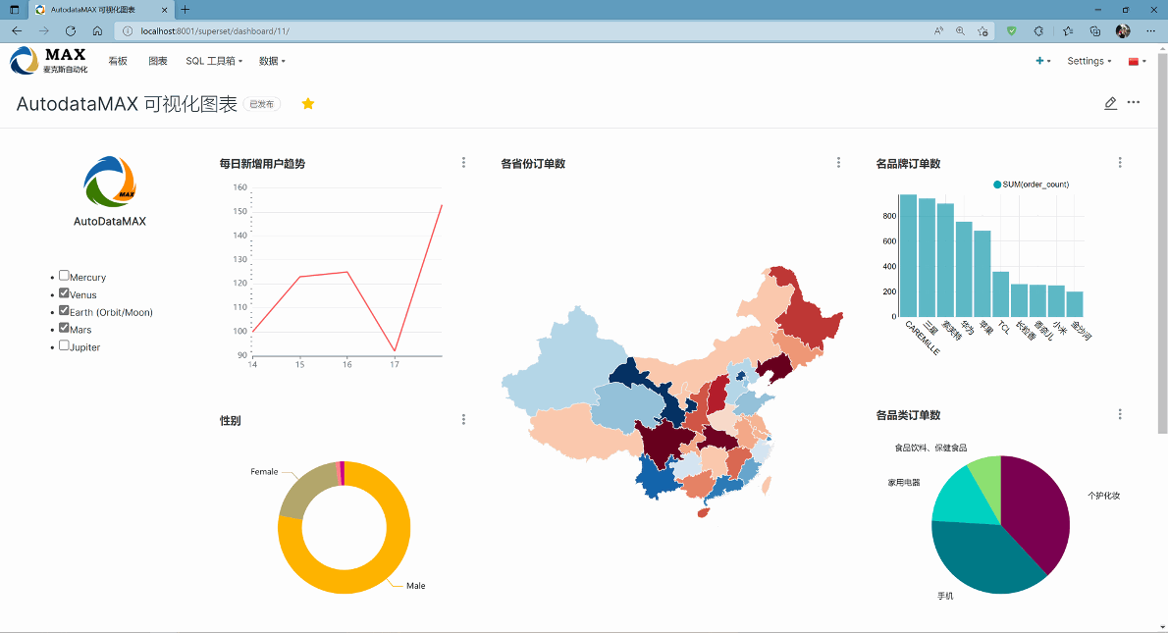Open options menu for 各省份订单数 chart

(x=838, y=163)
